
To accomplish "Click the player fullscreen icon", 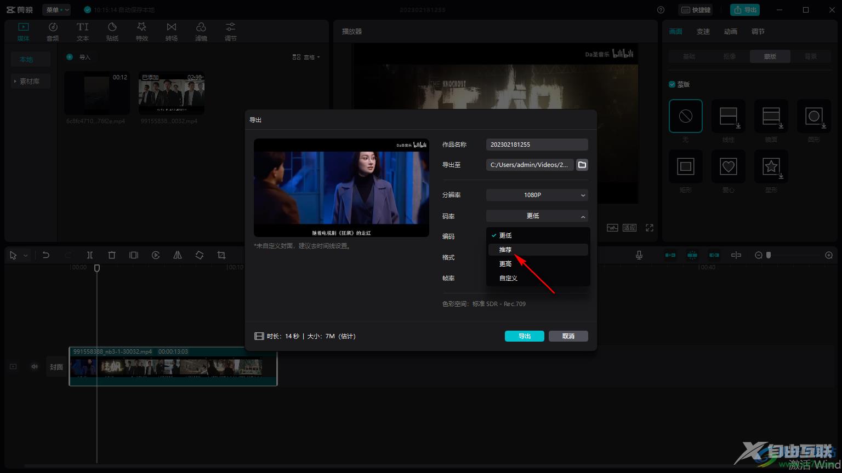I will click(x=650, y=228).
